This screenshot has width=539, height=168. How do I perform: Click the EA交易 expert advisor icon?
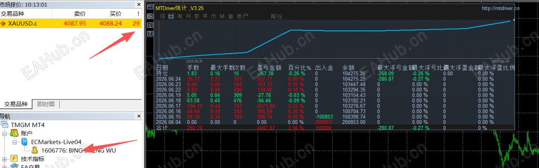pyautogui.click(x=14, y=166)
